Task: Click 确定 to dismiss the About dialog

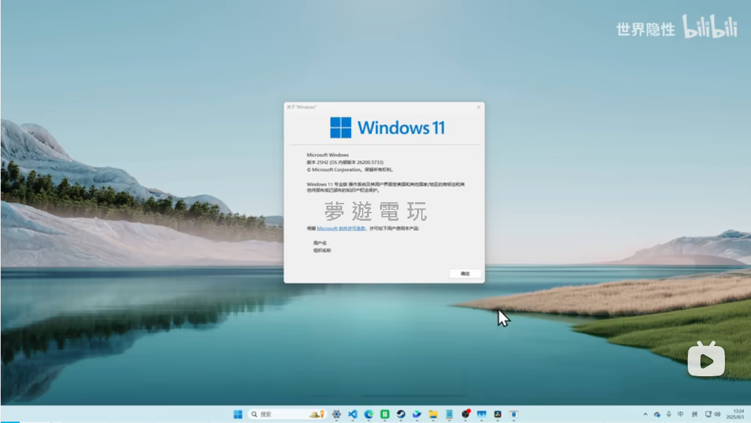Action: pyautogui.click(x=465, y=274)
